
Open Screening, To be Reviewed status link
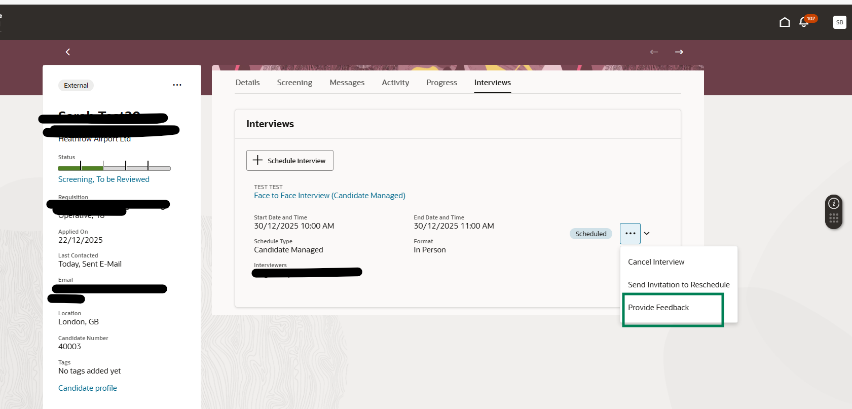[104, 179]
